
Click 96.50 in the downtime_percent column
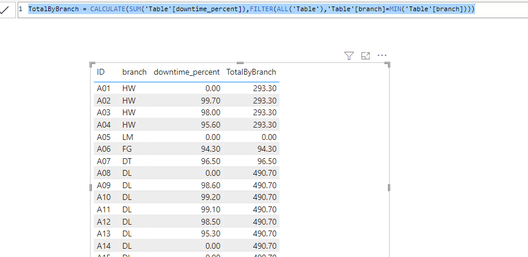tap(211, 161)
